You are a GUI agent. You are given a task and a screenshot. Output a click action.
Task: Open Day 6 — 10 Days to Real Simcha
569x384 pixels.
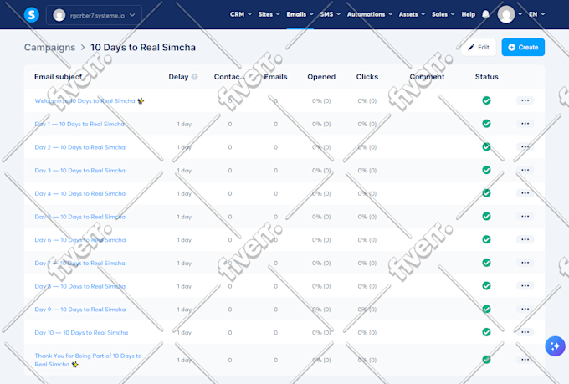(79, 240)
